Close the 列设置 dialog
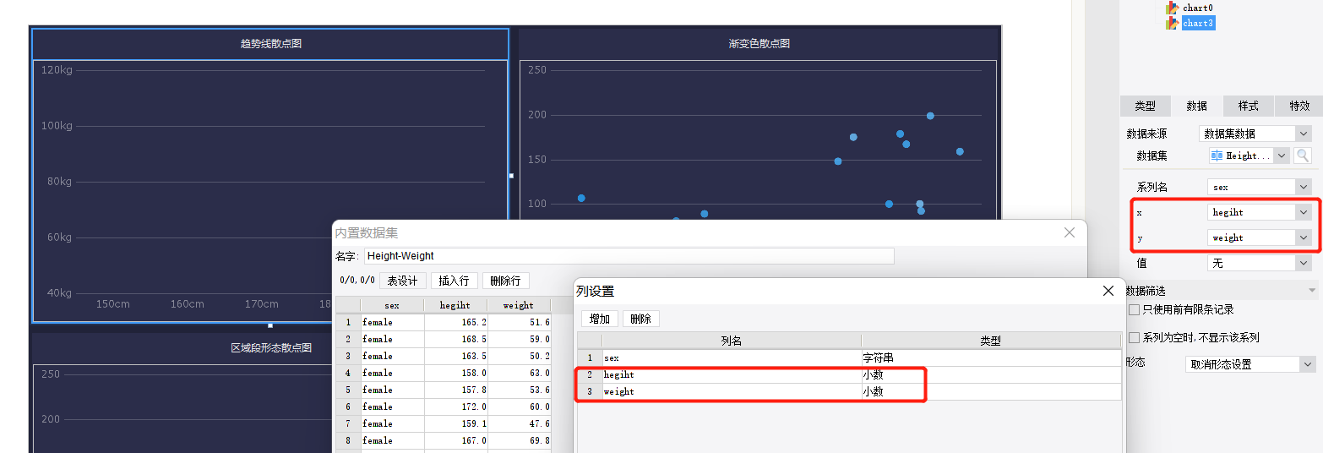Image resolution: width=1323 pixels, height=453 pixels. point(1108,291)
